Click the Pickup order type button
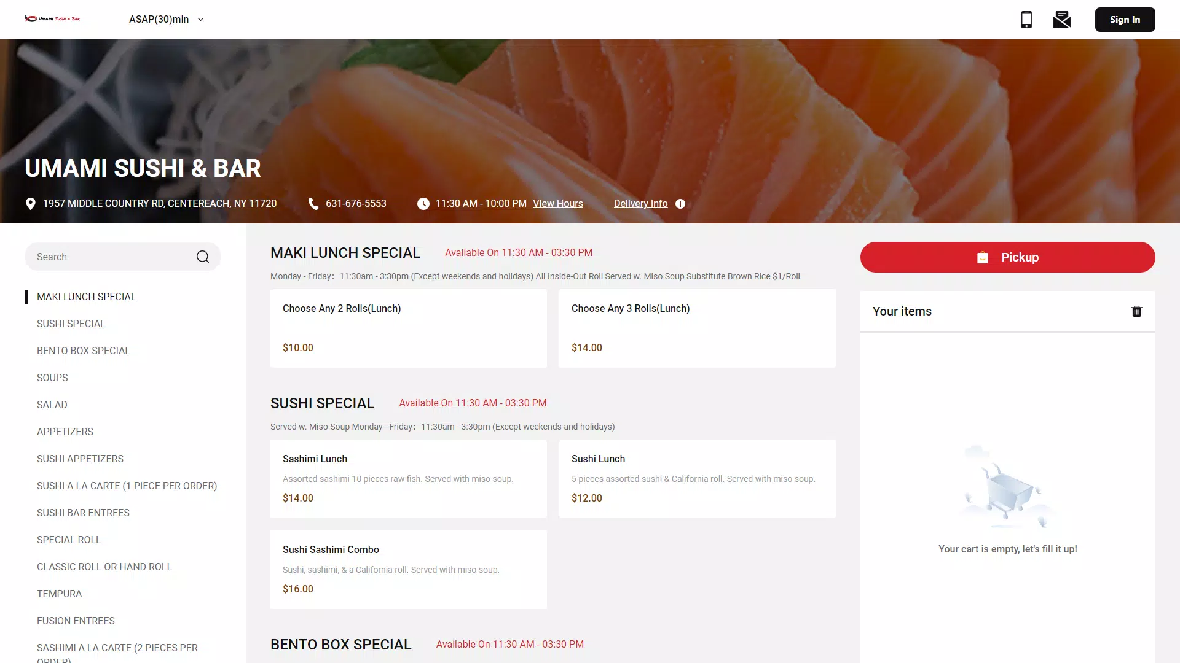 1007,257
